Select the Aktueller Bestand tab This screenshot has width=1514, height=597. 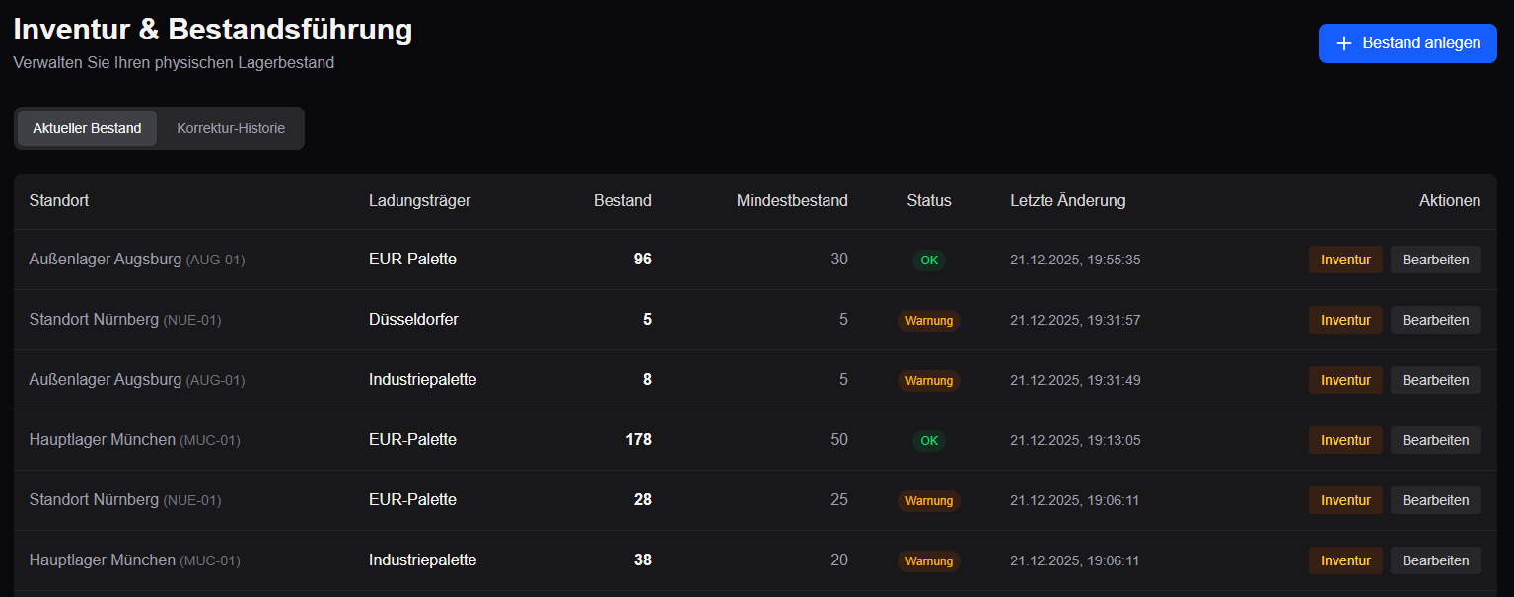[87, 128]
